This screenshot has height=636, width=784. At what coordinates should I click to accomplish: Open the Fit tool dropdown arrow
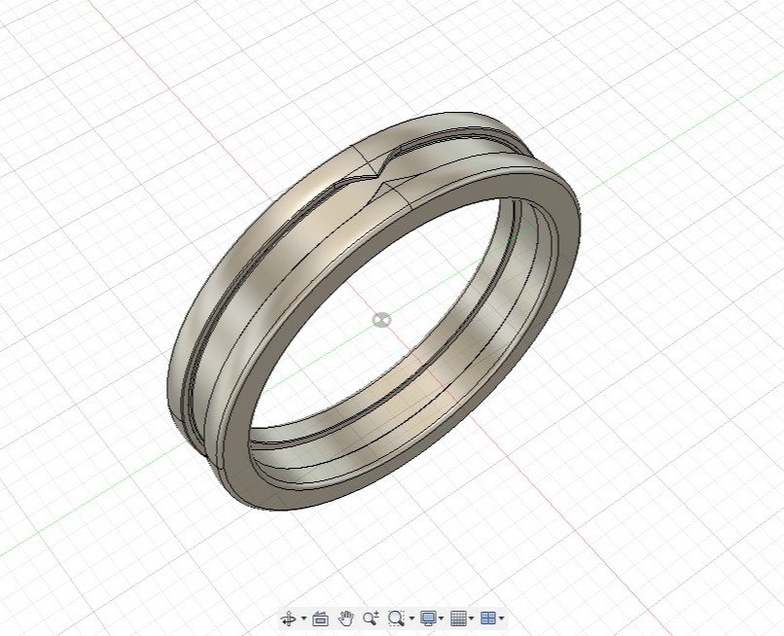point(410,618)
